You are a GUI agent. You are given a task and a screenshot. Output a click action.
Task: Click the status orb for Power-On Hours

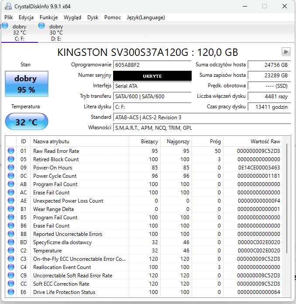tap(11, 167)
